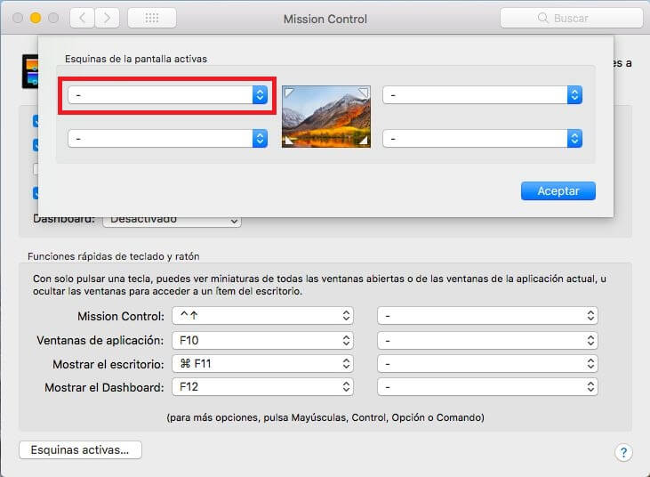This screenshot has height=477, width=650.
Task: Open the Dashboard Desactivado dropdown
Action: 172,221
